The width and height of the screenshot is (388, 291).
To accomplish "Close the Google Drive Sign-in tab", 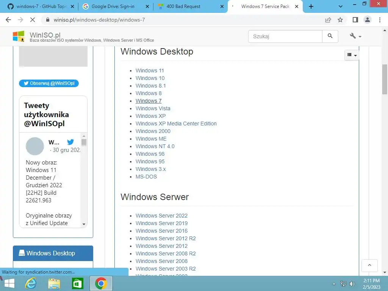I will pos(147,6).
